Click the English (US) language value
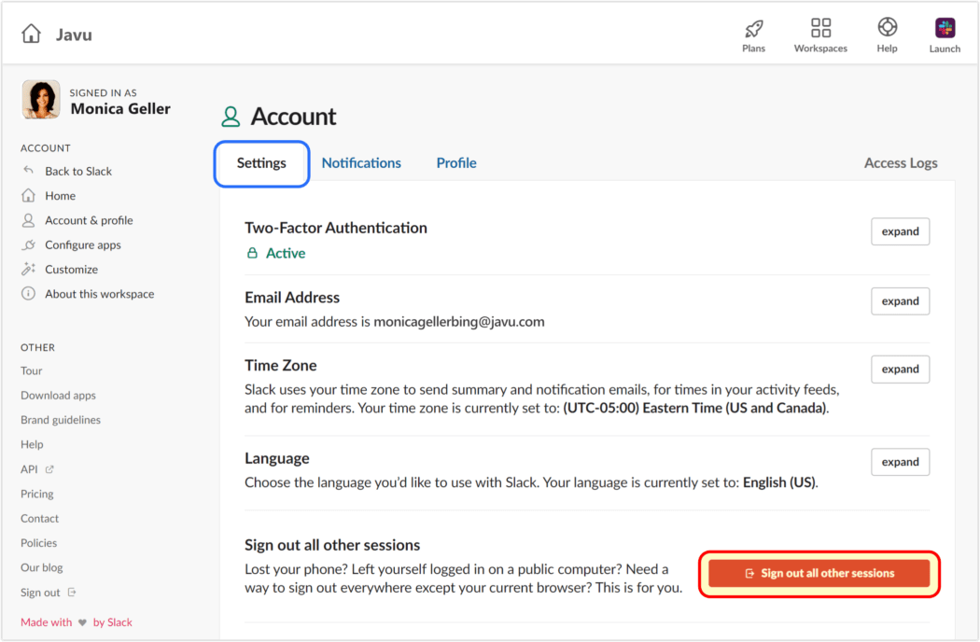Image resolution: width=980 pixels, height=642 pixels. tap(778, 482)
